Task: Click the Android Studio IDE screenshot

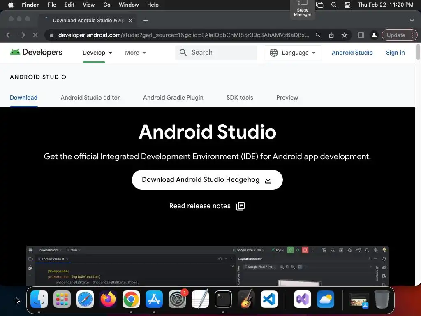Action: 207,265
